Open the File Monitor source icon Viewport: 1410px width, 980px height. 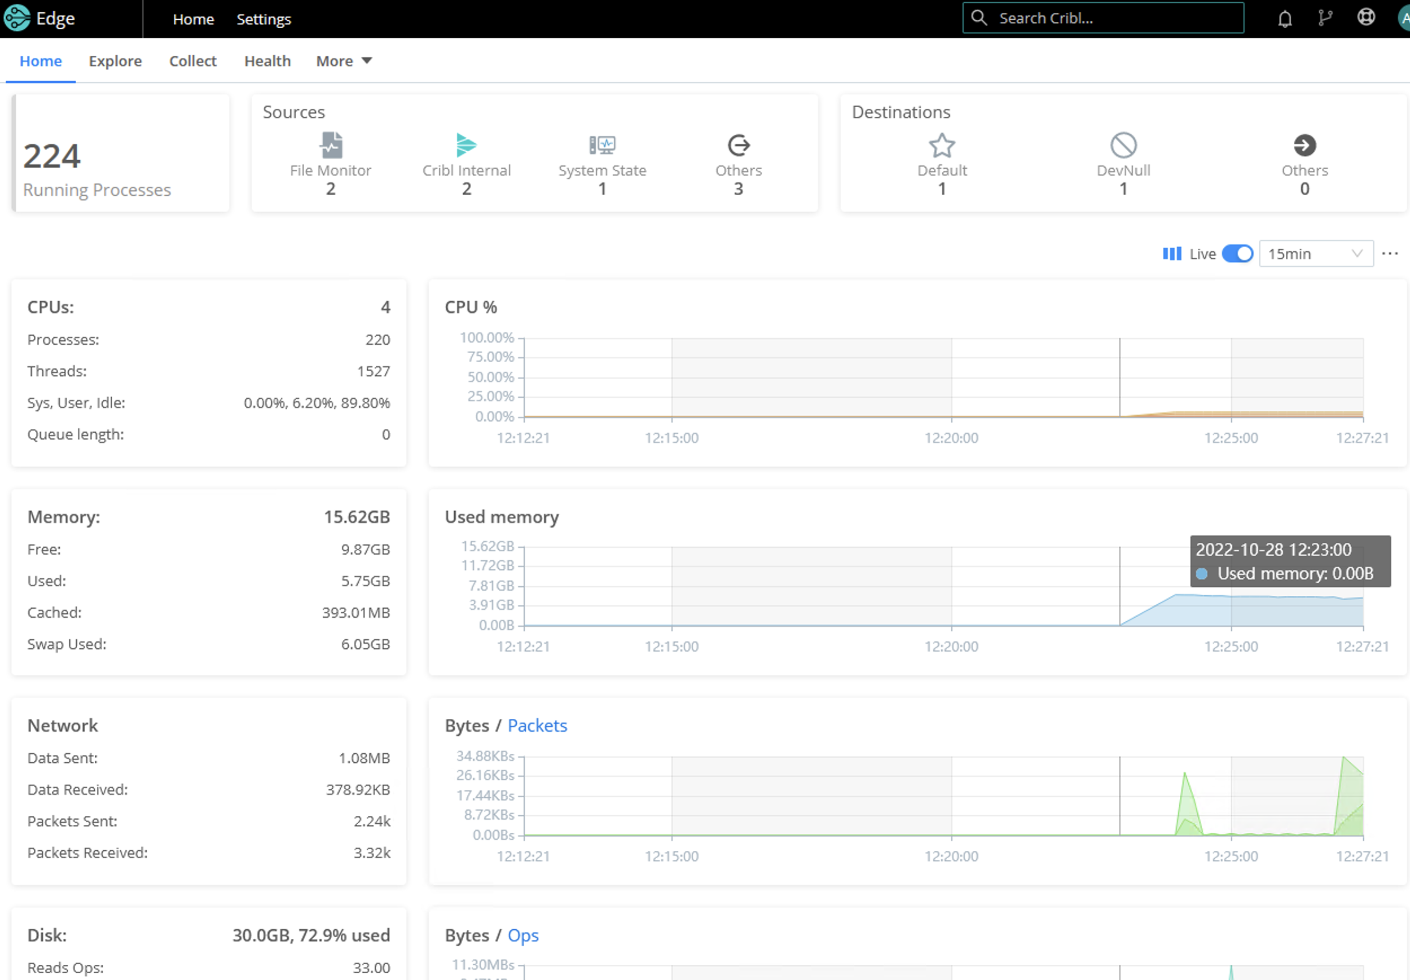point(331,146)
